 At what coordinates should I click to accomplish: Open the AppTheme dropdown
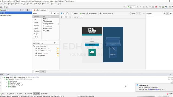click(x=92, y=13)
